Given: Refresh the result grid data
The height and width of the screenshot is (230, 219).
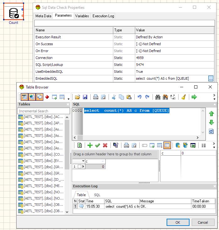Looking at the screenshot, I should 80,145.
